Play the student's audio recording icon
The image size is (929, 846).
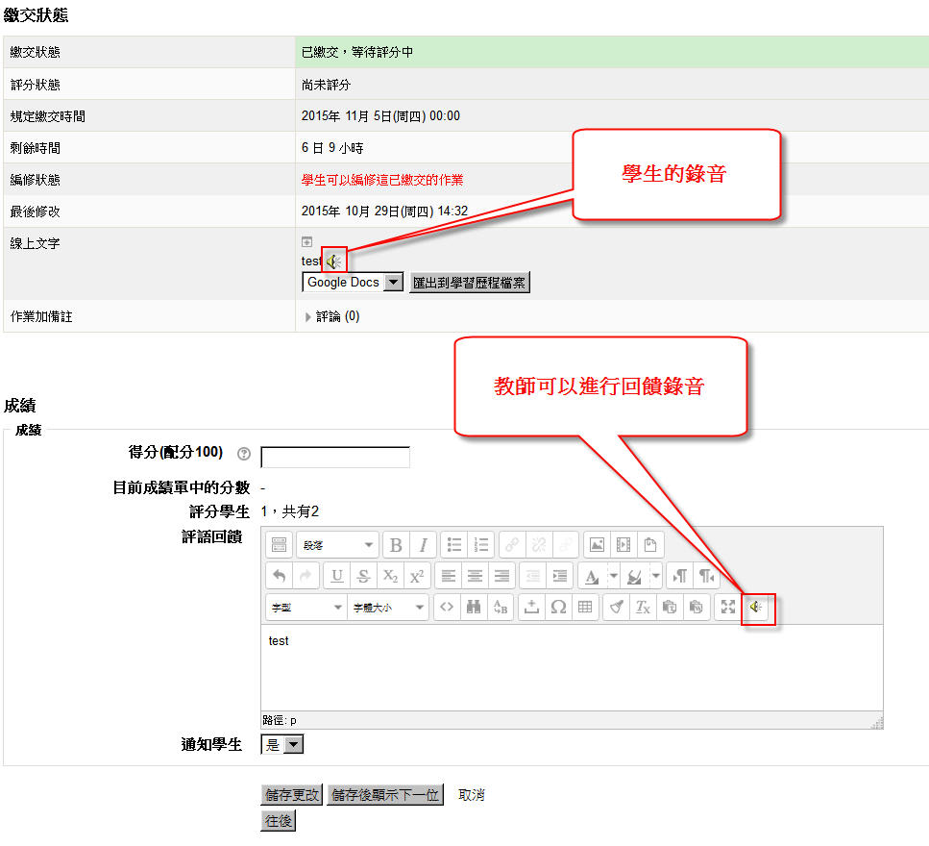point(333,261)
